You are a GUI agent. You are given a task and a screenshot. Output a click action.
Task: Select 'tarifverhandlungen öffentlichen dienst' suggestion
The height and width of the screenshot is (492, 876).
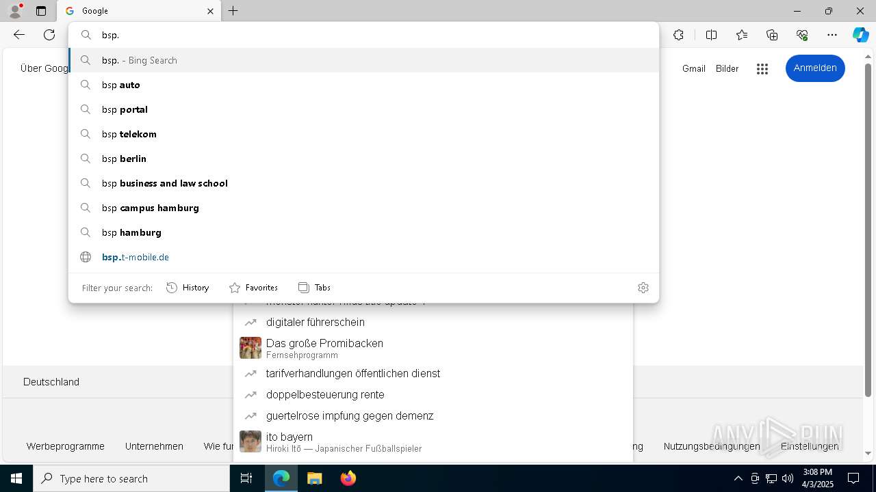click(x=433, y=374)
